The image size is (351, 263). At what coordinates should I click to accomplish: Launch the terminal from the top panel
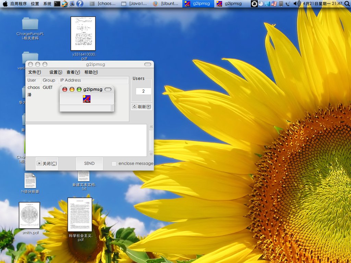coord(57,3)
